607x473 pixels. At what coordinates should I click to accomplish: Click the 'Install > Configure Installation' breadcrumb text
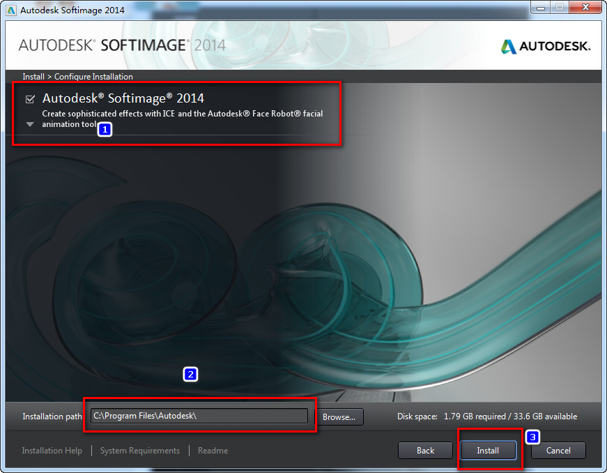[77, 77]
